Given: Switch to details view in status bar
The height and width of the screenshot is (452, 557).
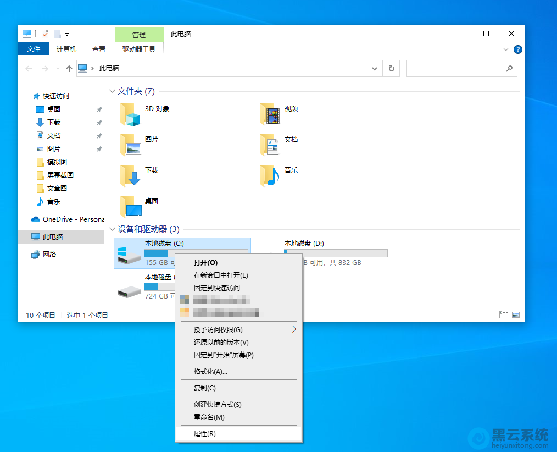Looking at the screenshot, I should point(504,315).
